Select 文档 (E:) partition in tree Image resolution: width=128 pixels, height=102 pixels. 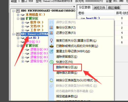tap(37, 26)
